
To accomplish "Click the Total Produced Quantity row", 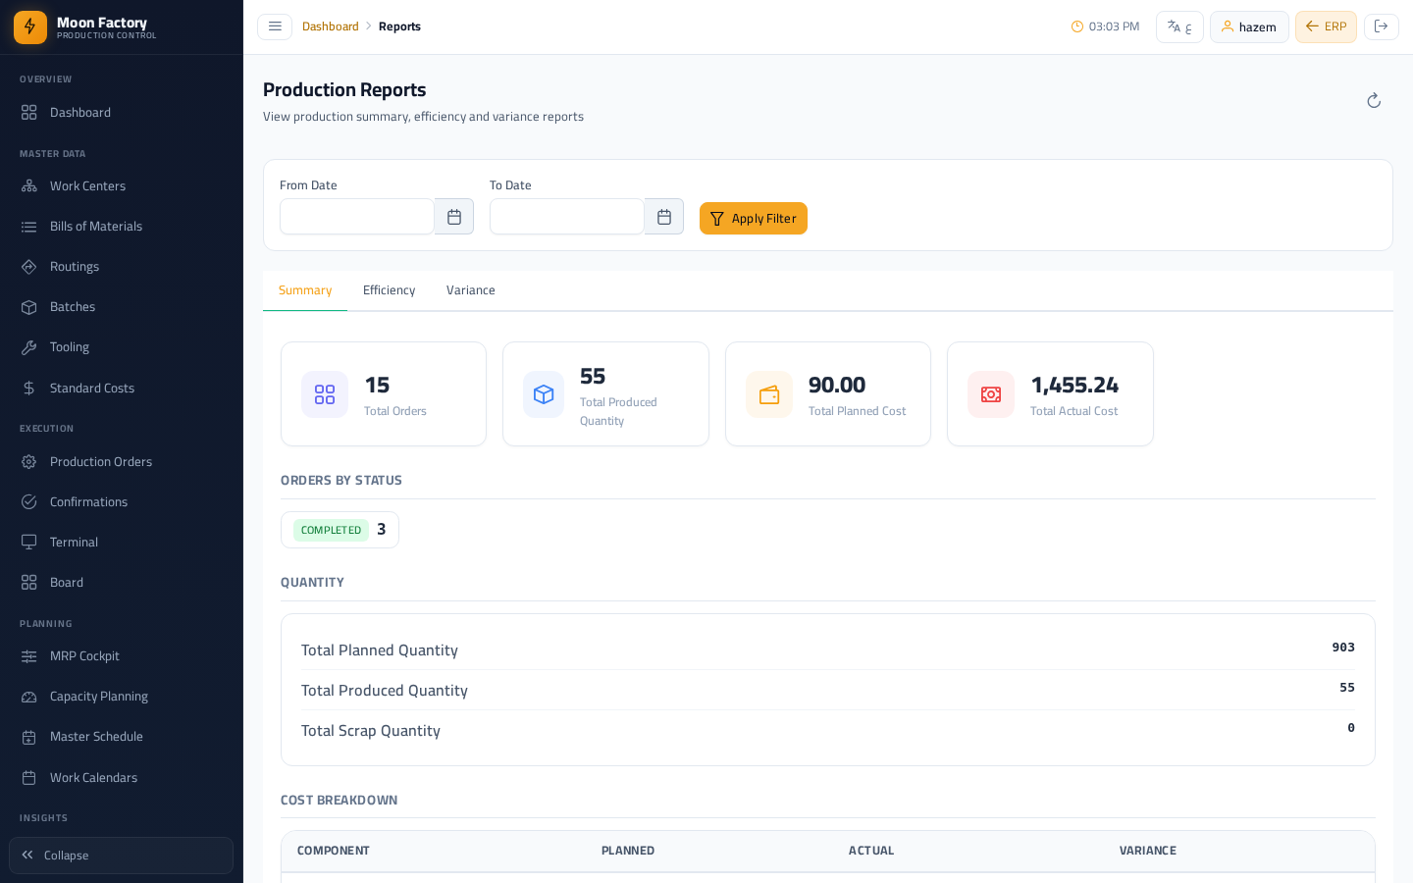I will (828, 690).
